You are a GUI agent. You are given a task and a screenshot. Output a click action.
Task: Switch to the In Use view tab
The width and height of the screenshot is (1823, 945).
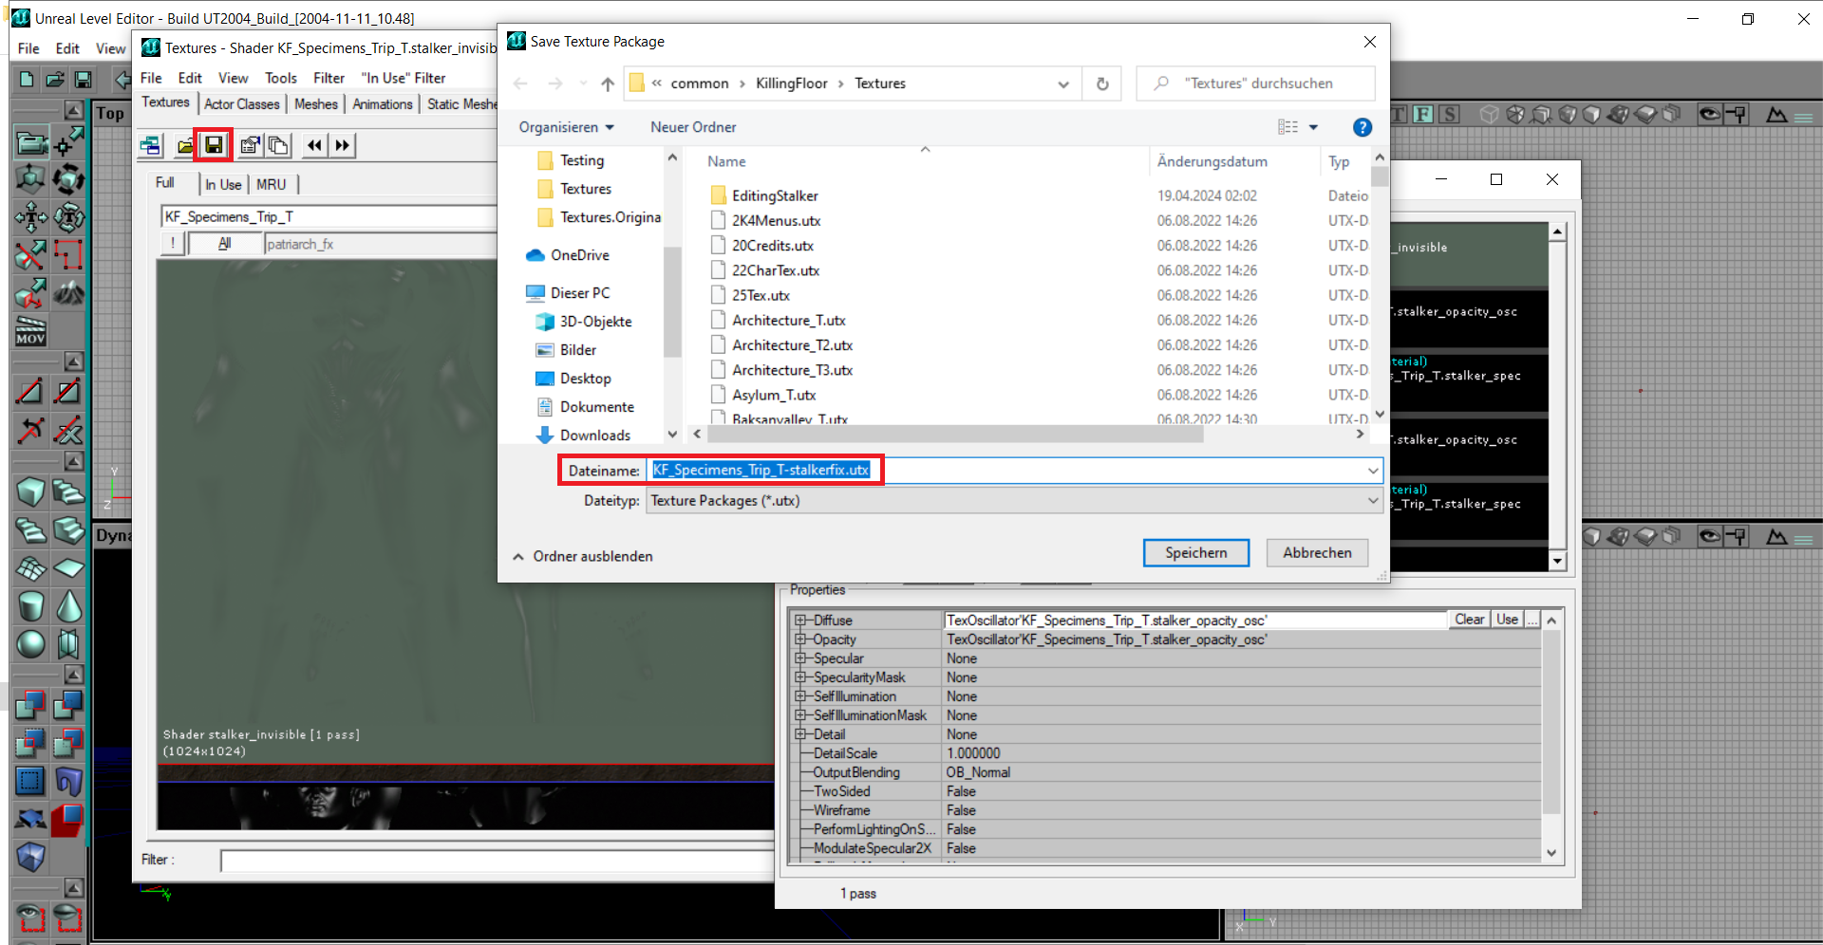click(223, 184)
